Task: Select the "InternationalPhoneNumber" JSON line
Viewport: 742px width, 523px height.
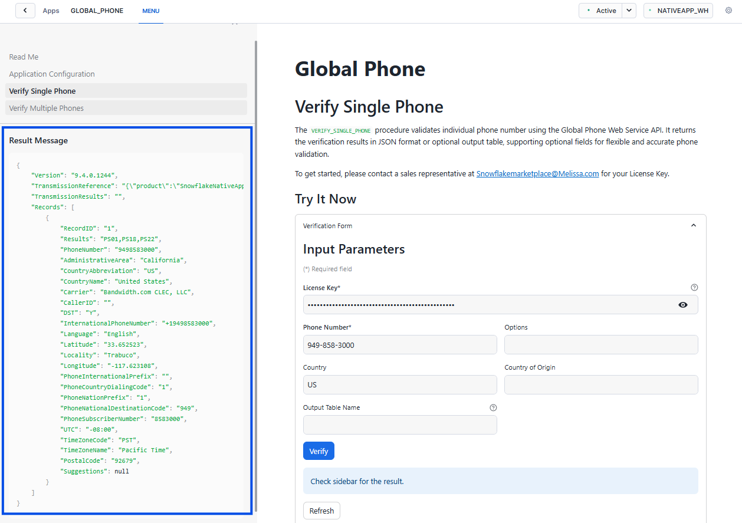Action: pyautogui.click(x=139, y=323)
